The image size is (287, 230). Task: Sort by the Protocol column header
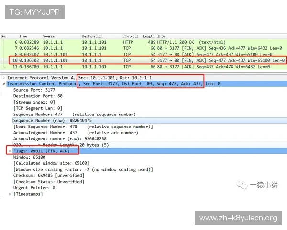pos(131,36)
